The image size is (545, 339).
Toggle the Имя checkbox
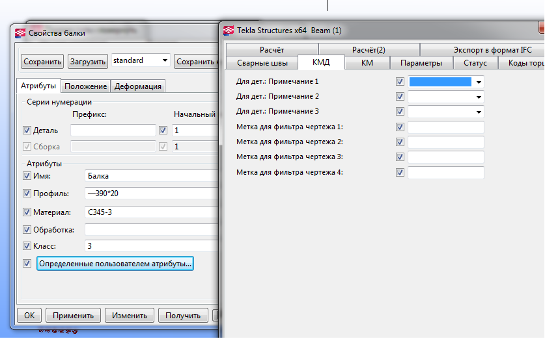27,176
